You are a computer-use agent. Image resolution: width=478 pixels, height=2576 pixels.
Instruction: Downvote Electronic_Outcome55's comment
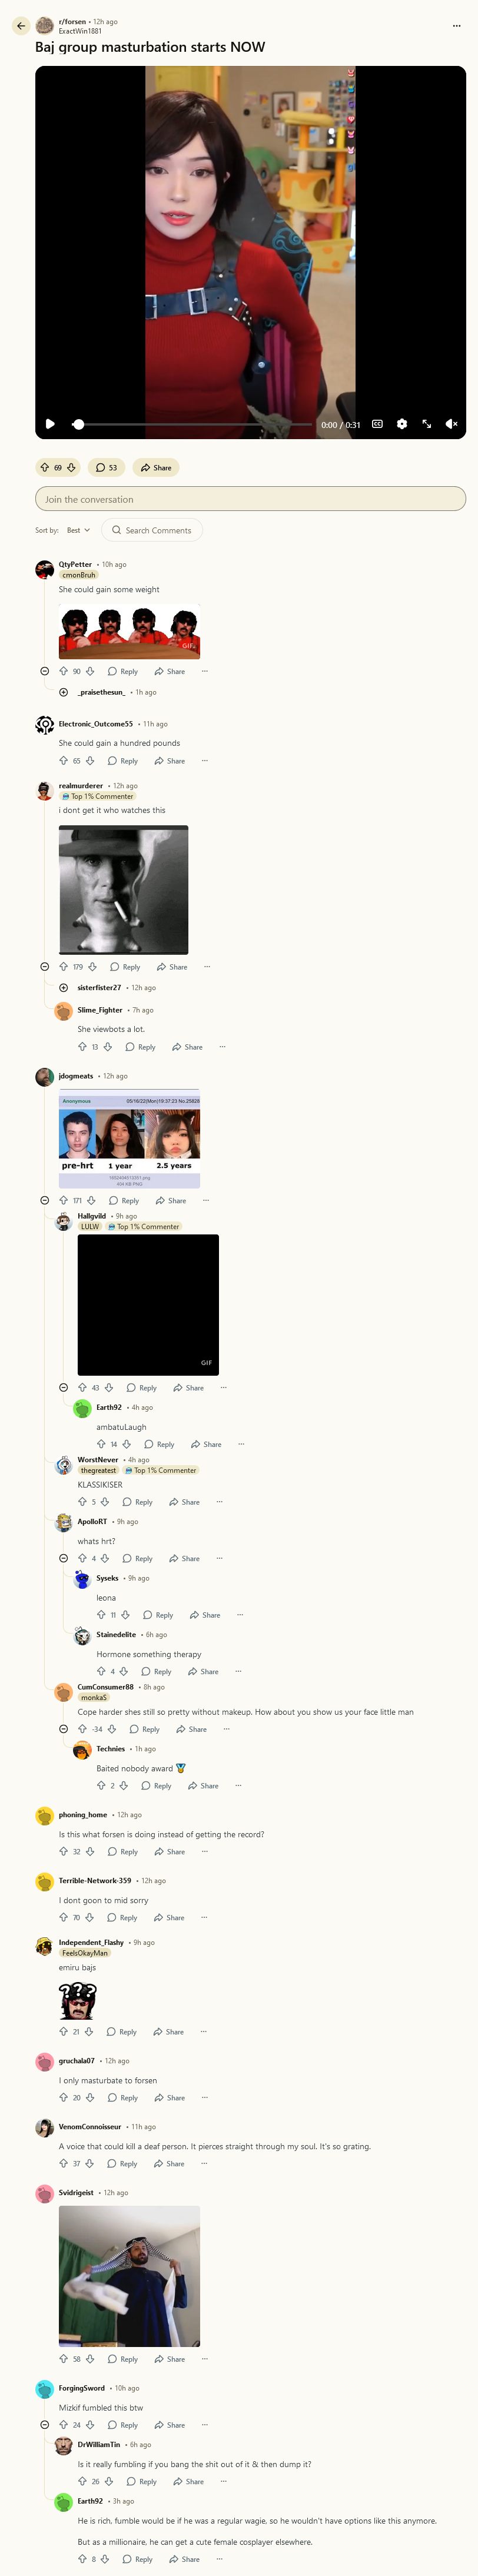point(90,761)
